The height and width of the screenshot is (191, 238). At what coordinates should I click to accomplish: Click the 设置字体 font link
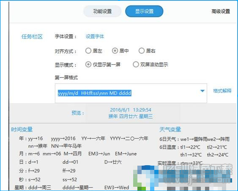[x=95, y=36]
